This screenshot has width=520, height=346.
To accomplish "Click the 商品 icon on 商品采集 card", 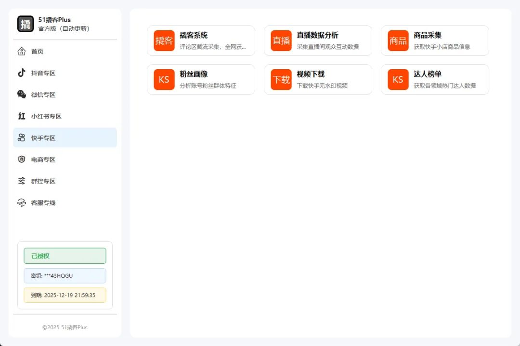I will coord(398,41).
